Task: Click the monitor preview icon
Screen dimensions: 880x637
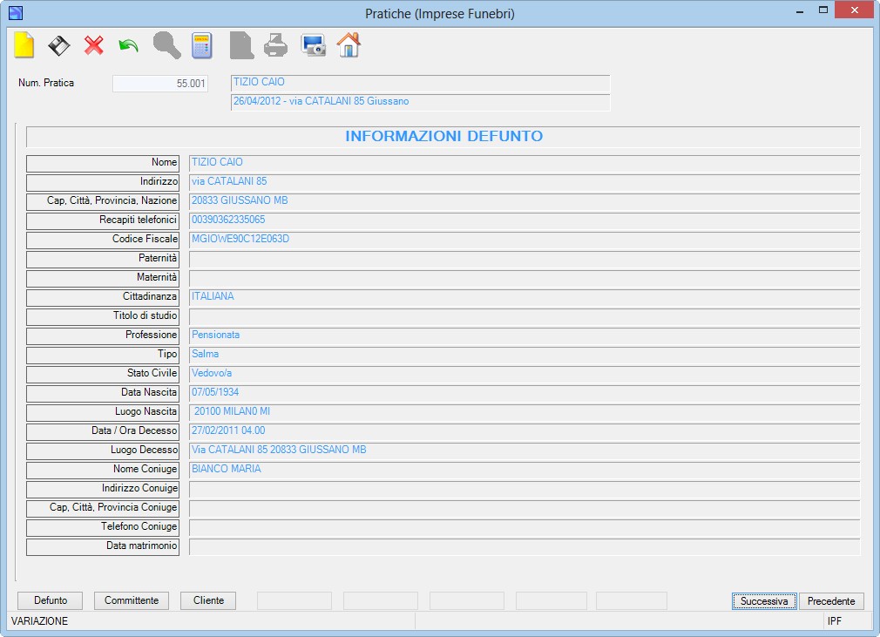Action: click(x=313, y=45)
